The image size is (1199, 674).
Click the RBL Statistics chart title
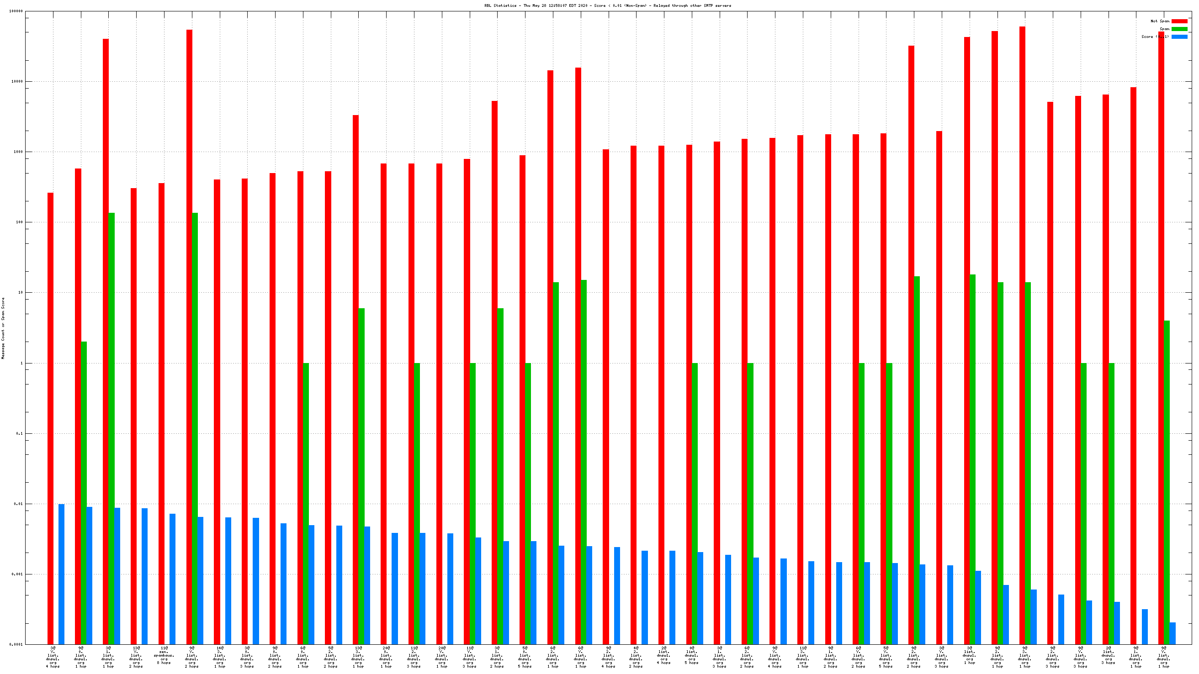coord(607,5)
